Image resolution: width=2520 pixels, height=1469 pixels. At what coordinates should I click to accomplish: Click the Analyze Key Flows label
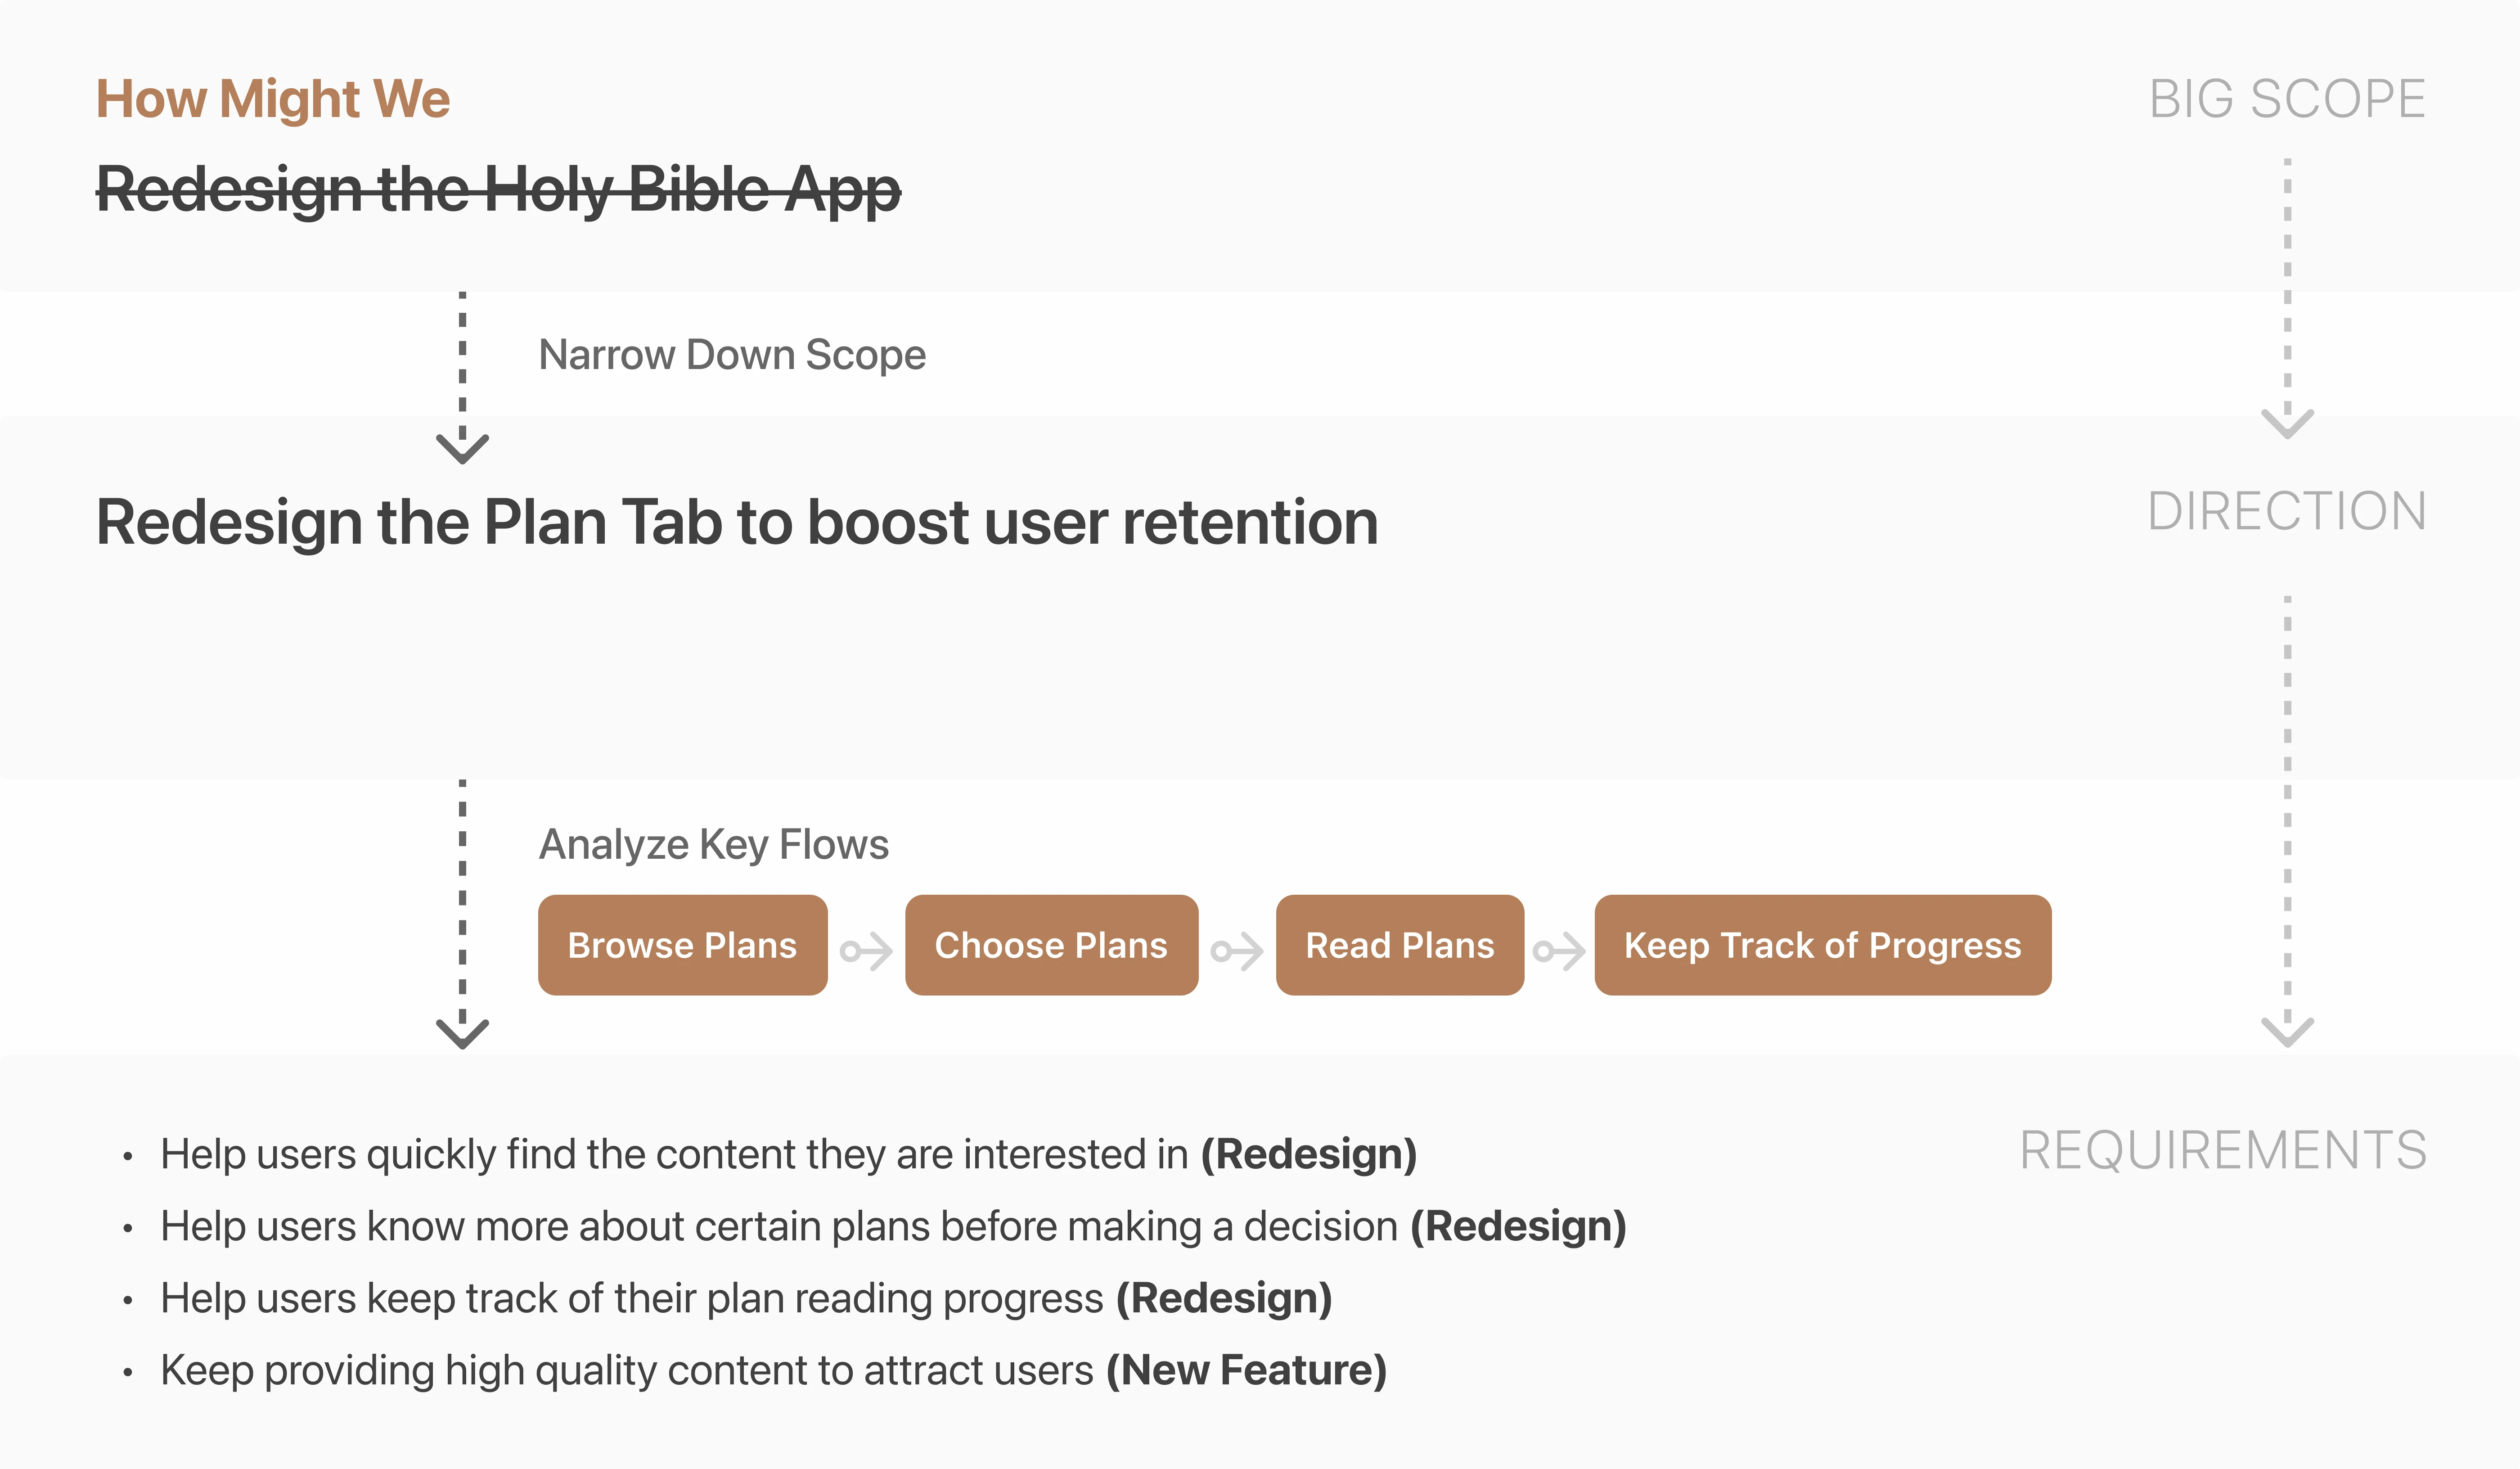(713, 844)
